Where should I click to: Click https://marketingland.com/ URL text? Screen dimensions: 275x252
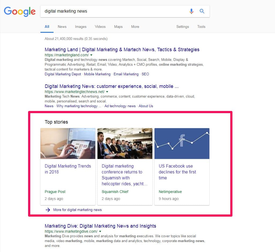pyautogui.click(x=67, y=55)
